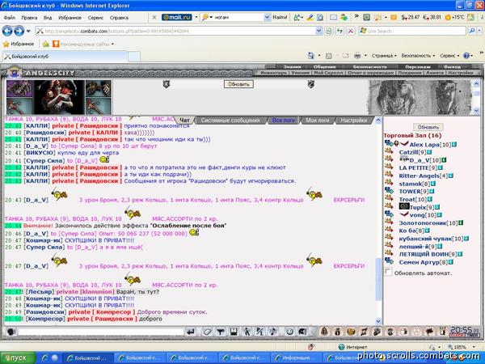This screenshot has height=364, width=485.
Task: Click the weather sun +15°C indicator
Action: click(x=454, y=17)
